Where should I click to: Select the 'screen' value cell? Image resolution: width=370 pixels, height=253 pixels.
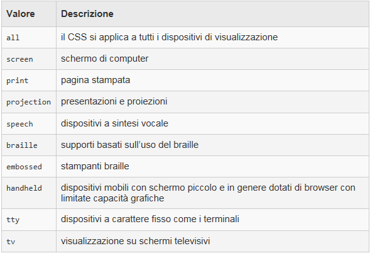coord(29,59)
